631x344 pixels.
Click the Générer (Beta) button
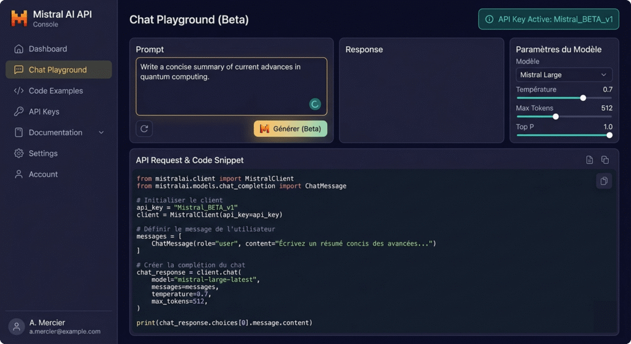[x=290, y=129]
